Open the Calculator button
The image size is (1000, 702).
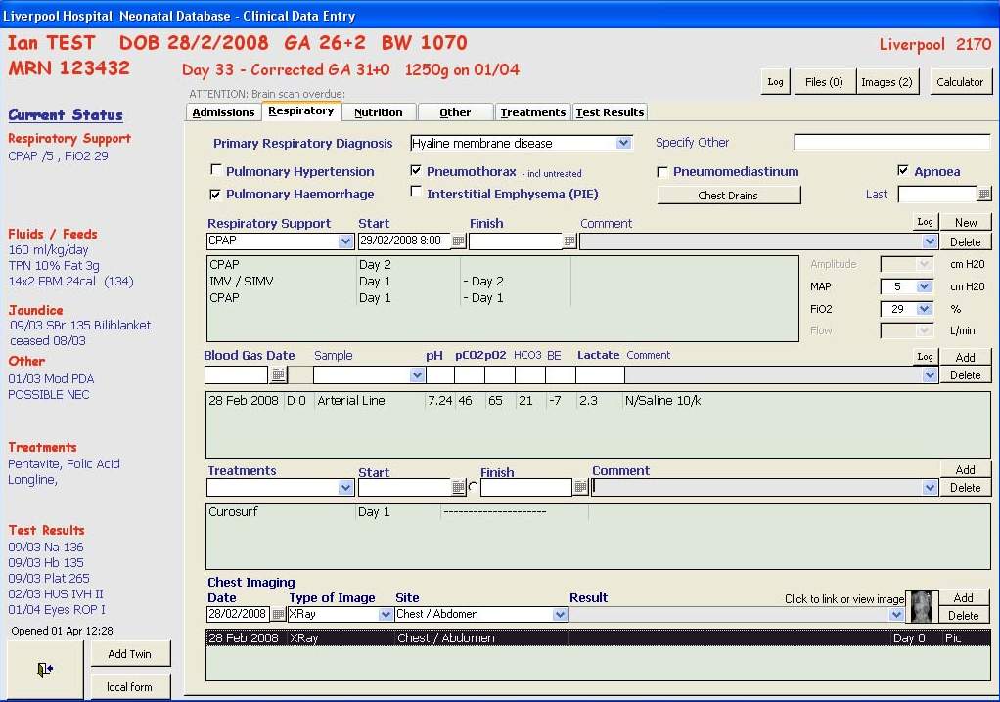click(x=960, y=82)
